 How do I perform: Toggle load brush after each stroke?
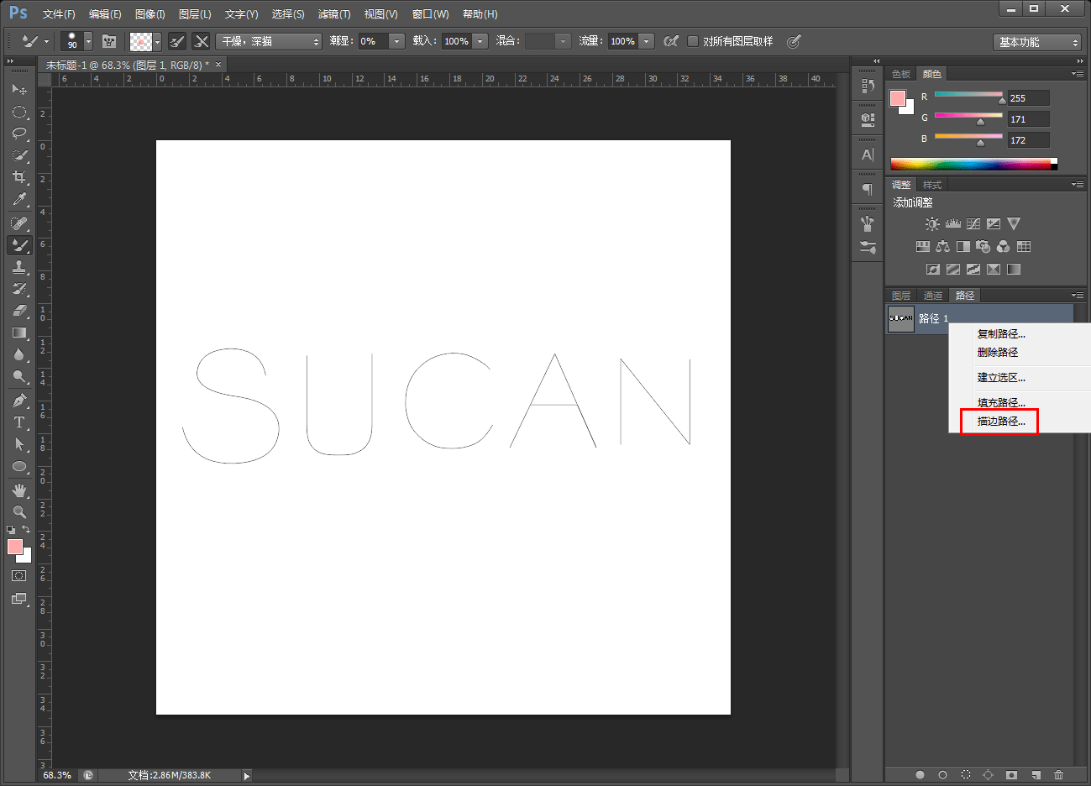177,41
